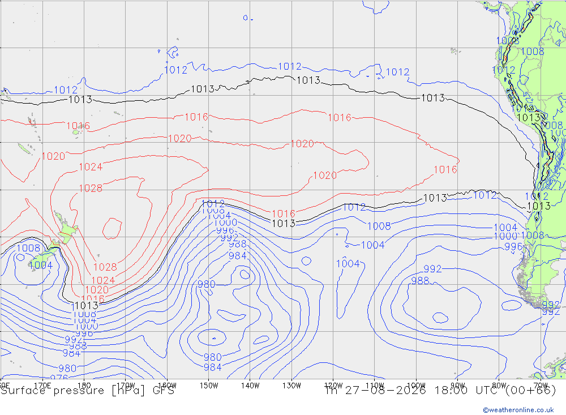Click the 988 label inside the eastern low

tap(420, 281)
